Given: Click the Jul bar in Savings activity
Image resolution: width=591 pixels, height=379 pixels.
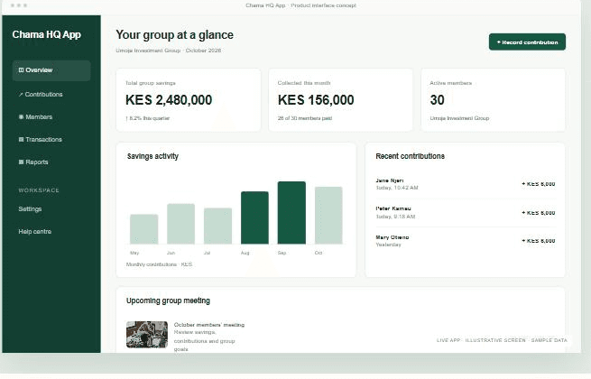Looking at the screenshot, I should (x=217, y=226).
